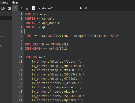
Task: Go back with the yellow left arrow
Action: [15, 8]
